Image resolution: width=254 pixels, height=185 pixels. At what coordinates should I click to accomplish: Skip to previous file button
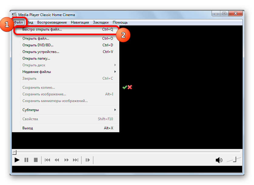[47, 160]
